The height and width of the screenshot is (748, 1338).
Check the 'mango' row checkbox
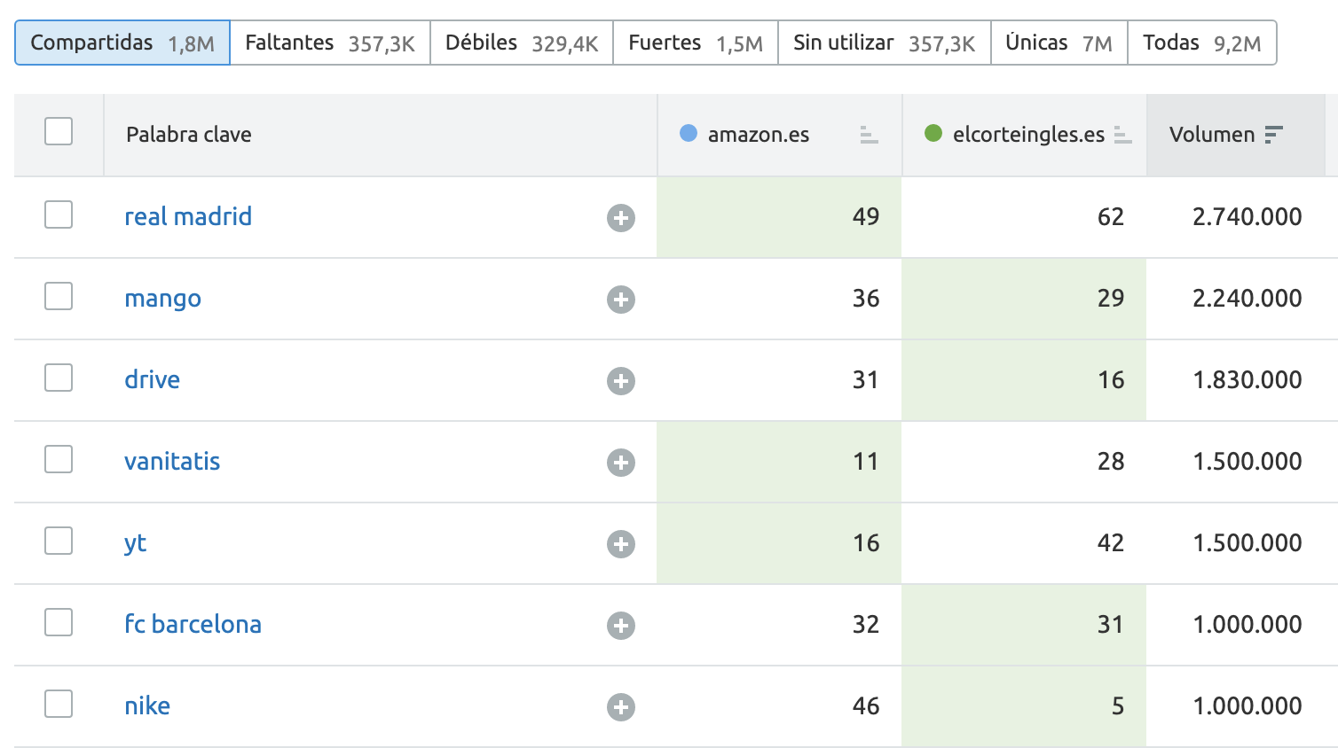coord(59,296)
